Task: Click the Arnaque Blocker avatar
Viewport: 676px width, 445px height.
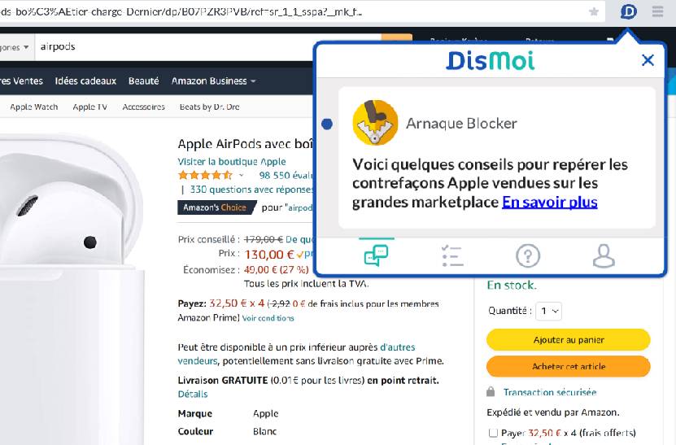Action: [375, 123]
